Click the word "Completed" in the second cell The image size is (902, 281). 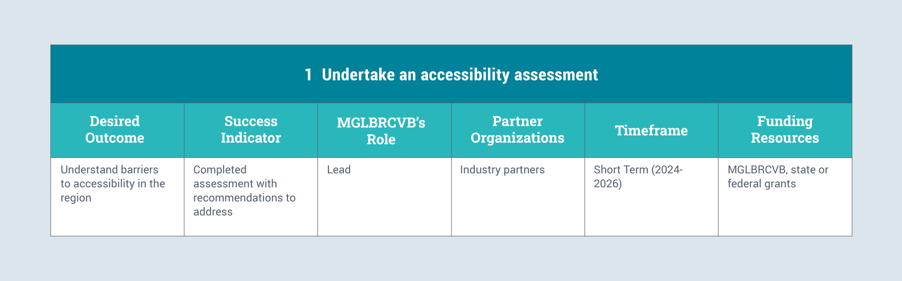220,170
